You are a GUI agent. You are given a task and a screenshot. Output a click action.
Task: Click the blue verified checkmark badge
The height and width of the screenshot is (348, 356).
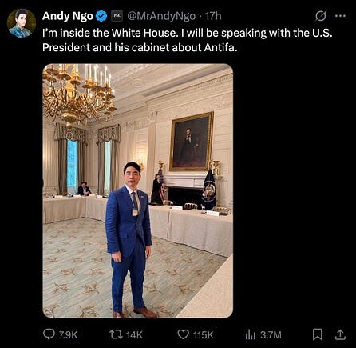(101, 16)
